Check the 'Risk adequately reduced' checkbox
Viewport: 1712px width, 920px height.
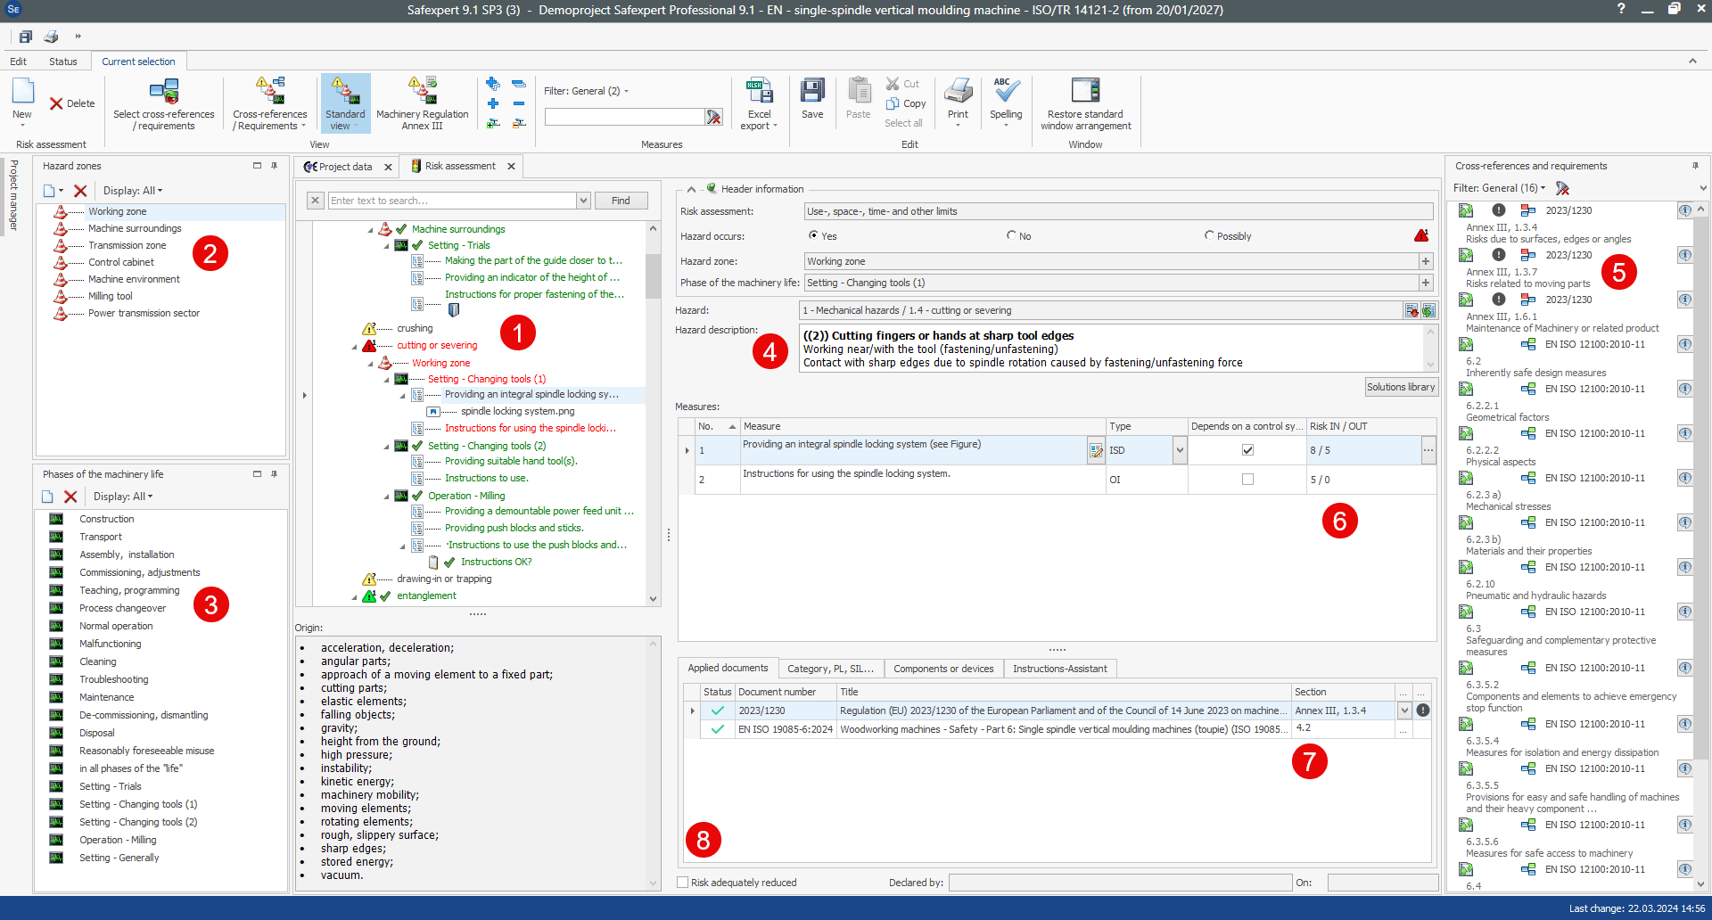(x=683, y=883)
